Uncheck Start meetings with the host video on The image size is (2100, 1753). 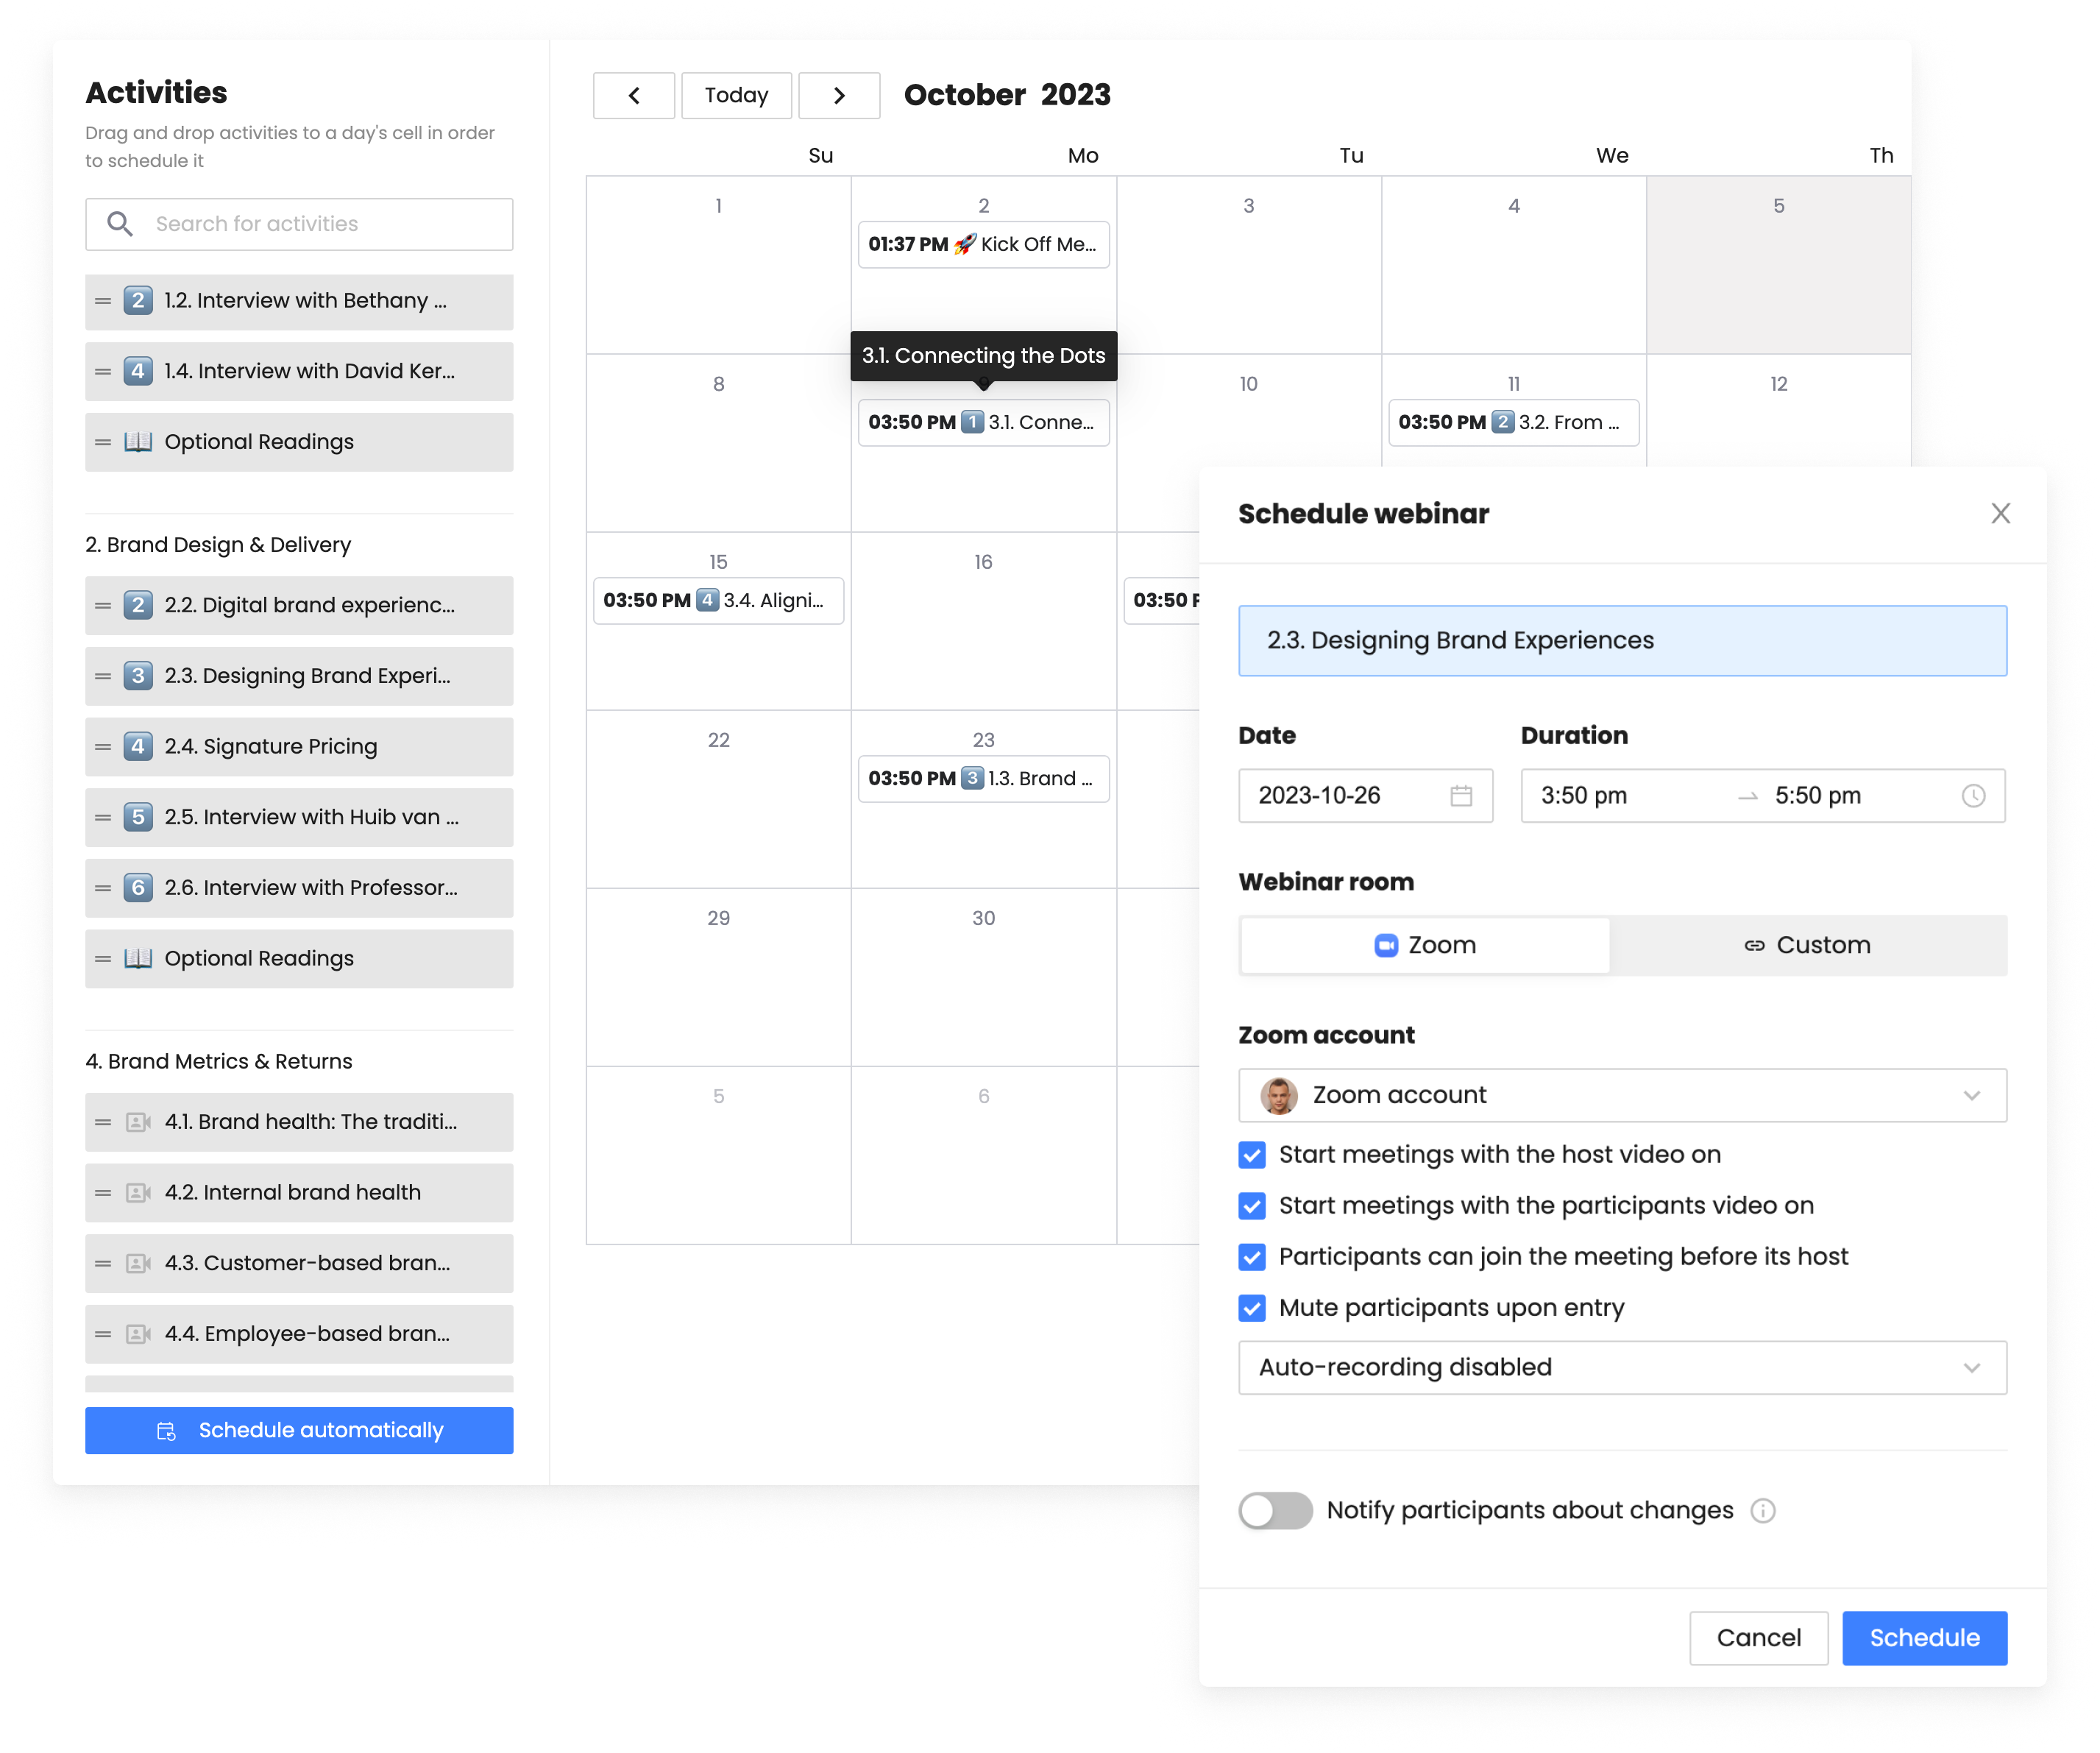(x=1252, y=1155)
